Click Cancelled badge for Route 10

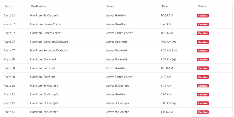point(203,86)
